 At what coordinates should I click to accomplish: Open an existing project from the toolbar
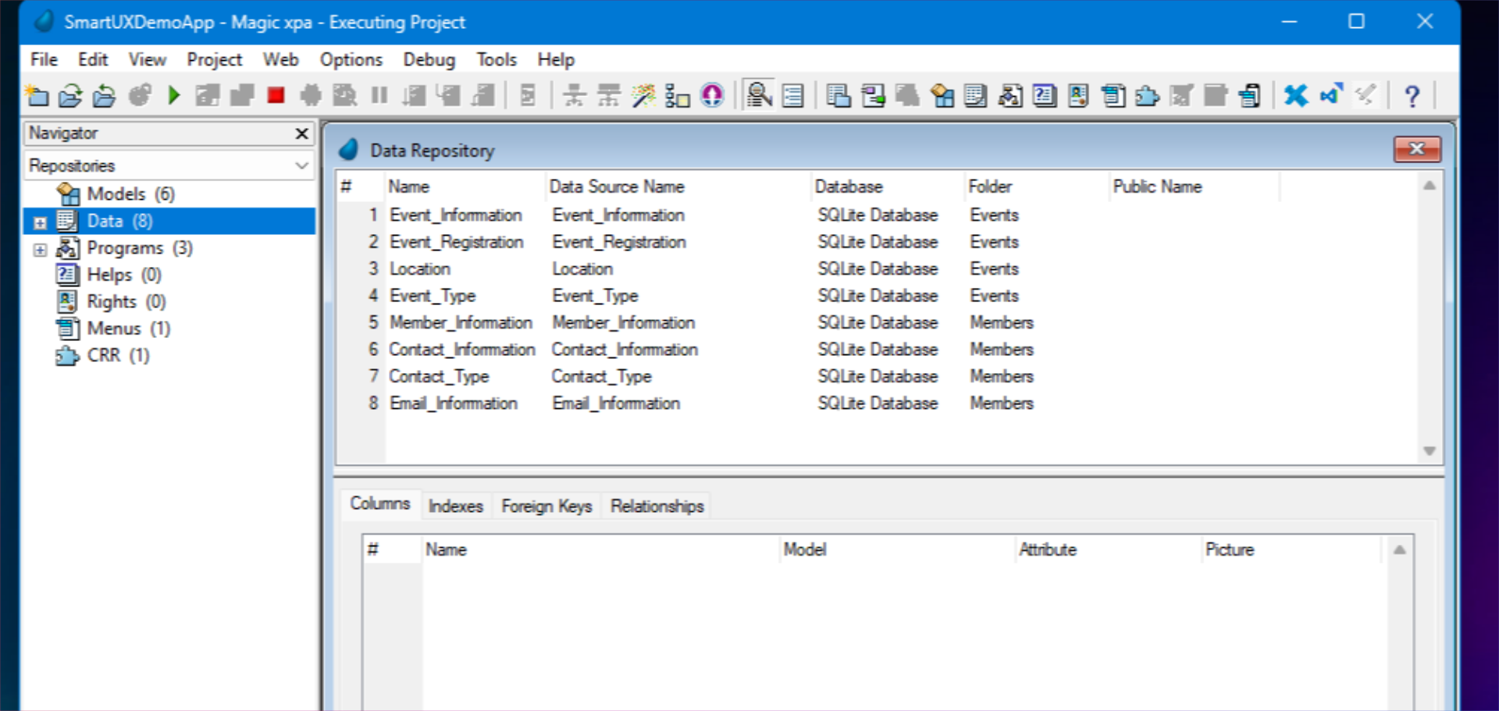[x=71, y=94]
